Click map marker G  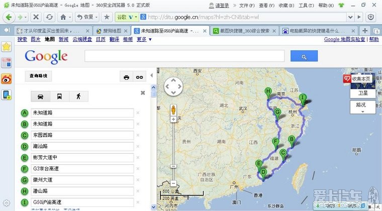[277, 114]
